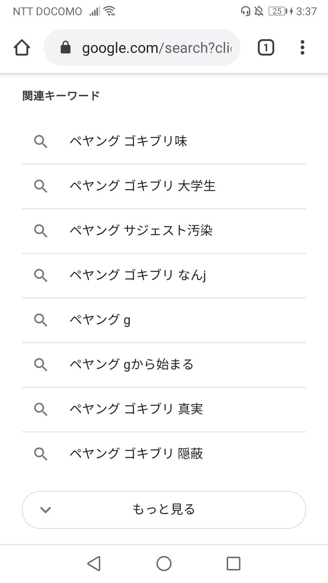
Task: Click the magnifier icon beside ペヤング サジェスト汚染
Action: tap(41, 231)
